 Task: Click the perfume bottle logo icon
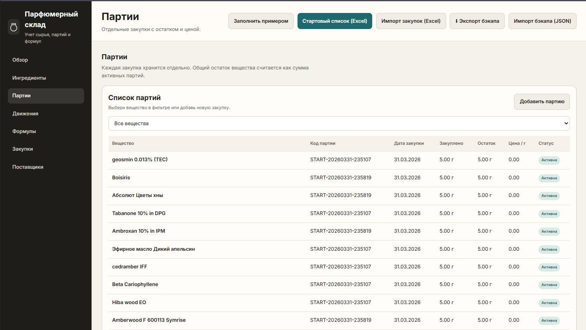tap(14, 27)
